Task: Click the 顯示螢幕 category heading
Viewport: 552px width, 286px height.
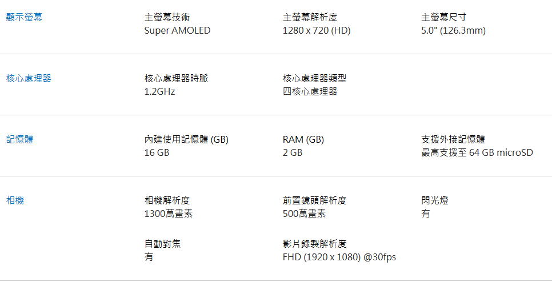Action: 25,17
